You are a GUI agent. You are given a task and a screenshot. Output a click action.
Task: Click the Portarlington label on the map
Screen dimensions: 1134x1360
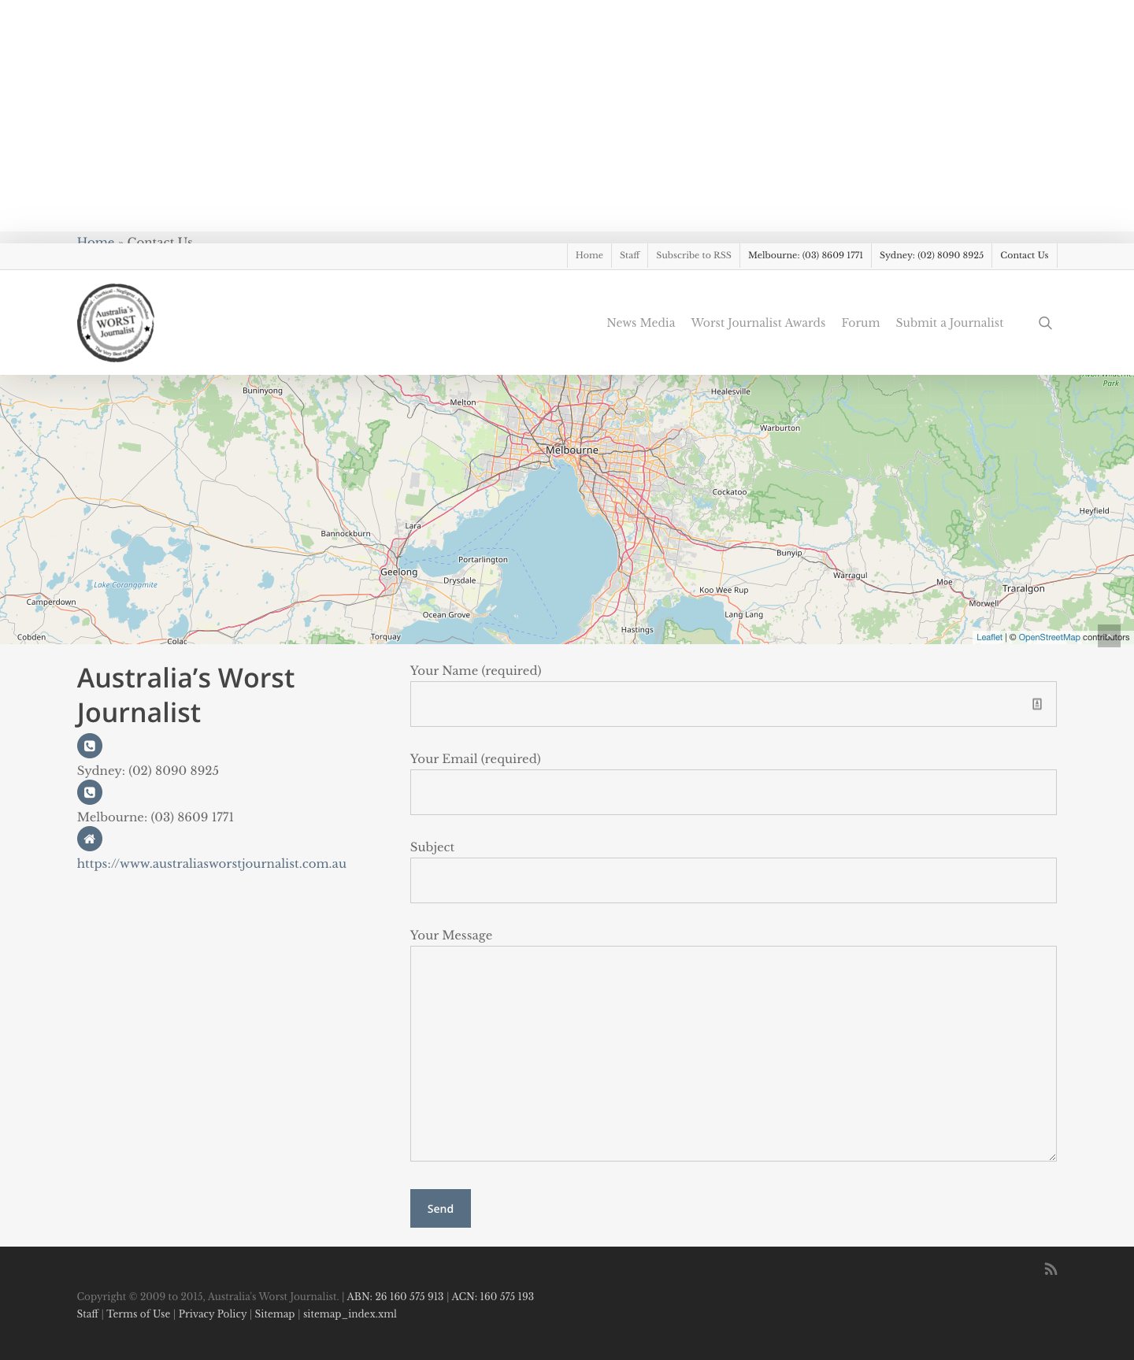[484, 560]
